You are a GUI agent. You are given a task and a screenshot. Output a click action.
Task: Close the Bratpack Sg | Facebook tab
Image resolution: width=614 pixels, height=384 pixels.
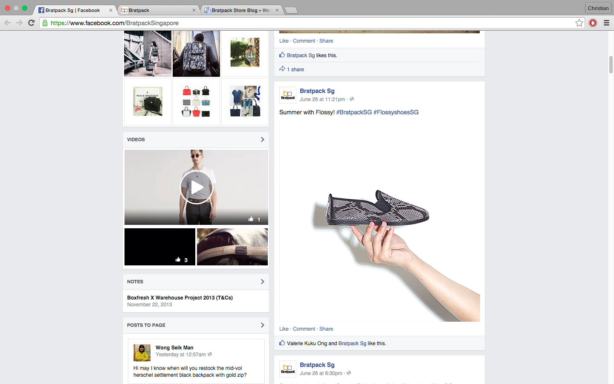pos(111,10)
